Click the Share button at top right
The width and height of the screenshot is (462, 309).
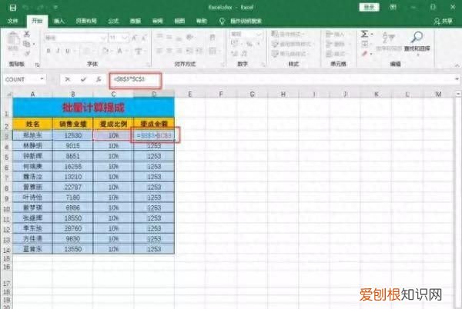[x=443, y=22]
